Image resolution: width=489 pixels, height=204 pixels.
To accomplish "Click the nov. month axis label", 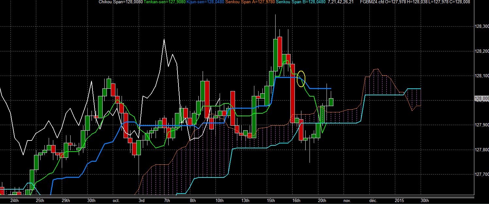I will pos(347,200).
